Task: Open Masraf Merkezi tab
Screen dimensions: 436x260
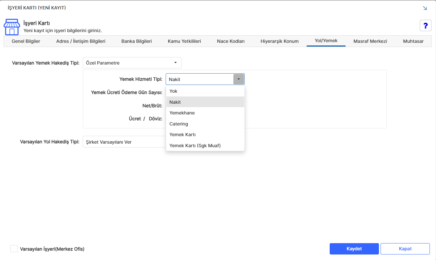Action: pos(370,41)
